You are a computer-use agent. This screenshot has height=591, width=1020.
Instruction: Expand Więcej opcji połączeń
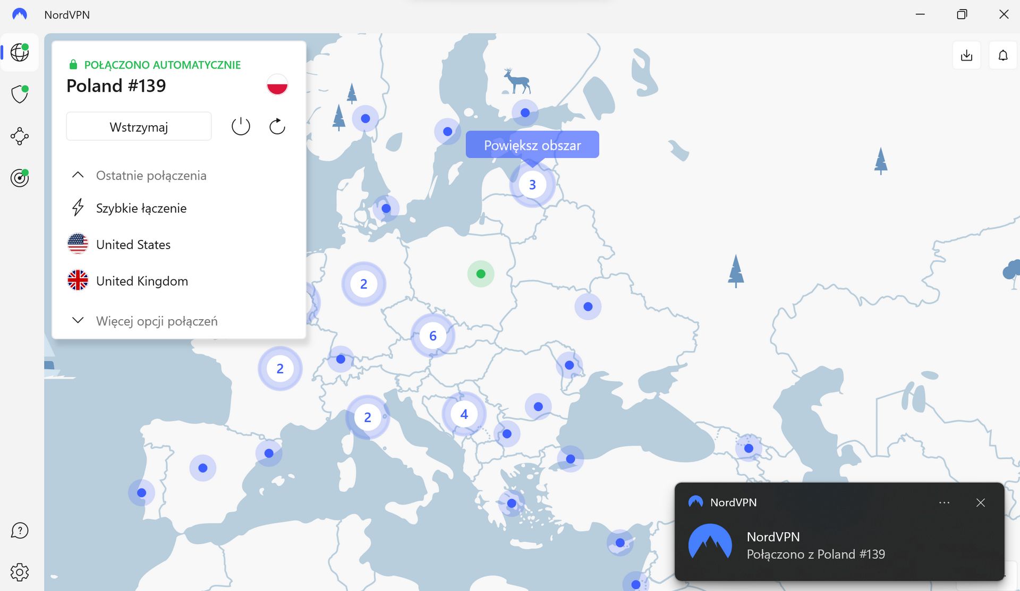tap(144, 321)
